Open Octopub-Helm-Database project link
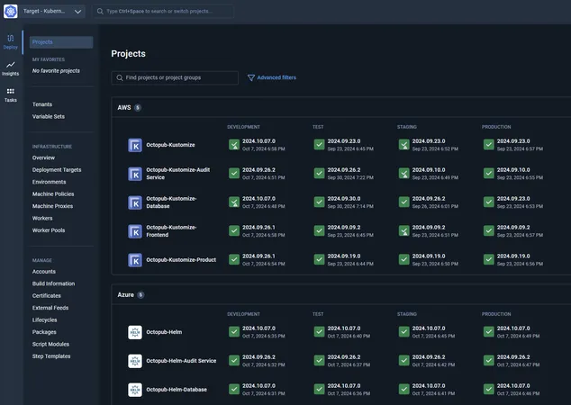This screenshot has height=405, width=571. 177,390
